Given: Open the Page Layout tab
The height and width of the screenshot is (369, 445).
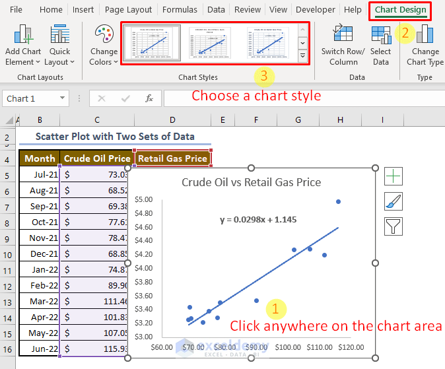Looking at the screenshot, I should click(x=128, y=10).
